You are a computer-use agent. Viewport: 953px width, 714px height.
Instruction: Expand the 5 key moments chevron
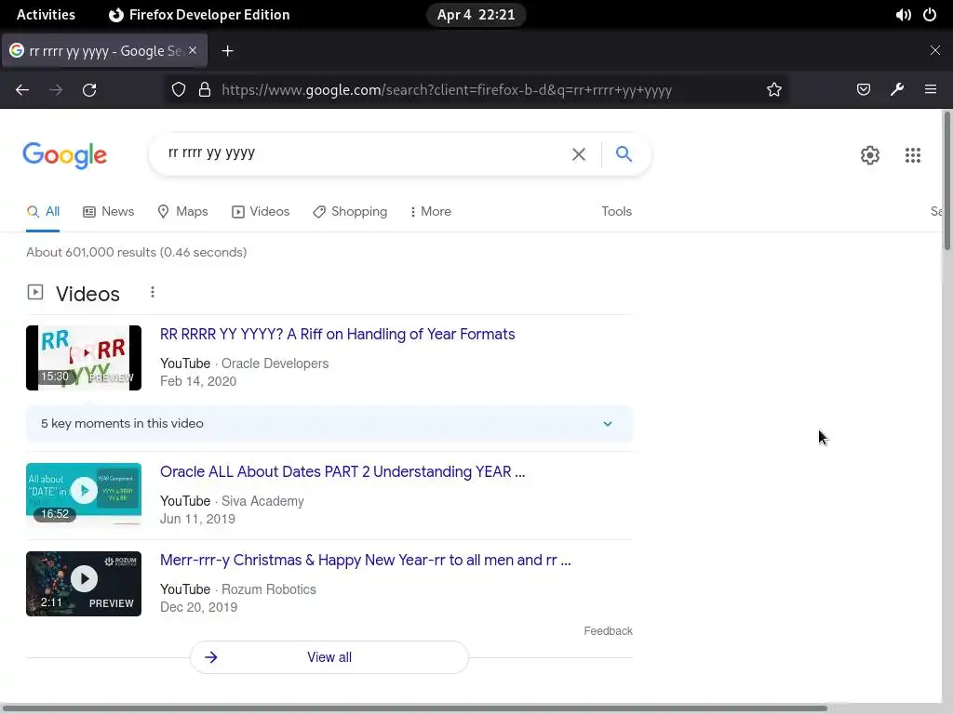point(607,424)
